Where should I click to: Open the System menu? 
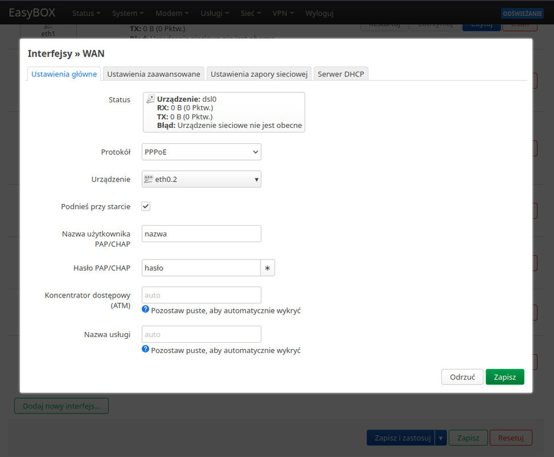pos(128,13)
